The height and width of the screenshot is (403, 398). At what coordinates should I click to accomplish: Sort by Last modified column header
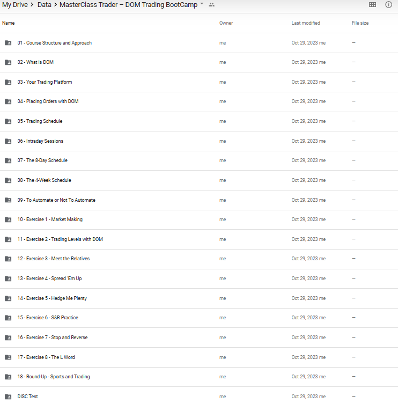pos(306,23)
